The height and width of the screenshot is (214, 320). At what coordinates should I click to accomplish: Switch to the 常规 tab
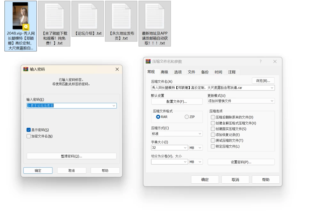click(151, 72)
